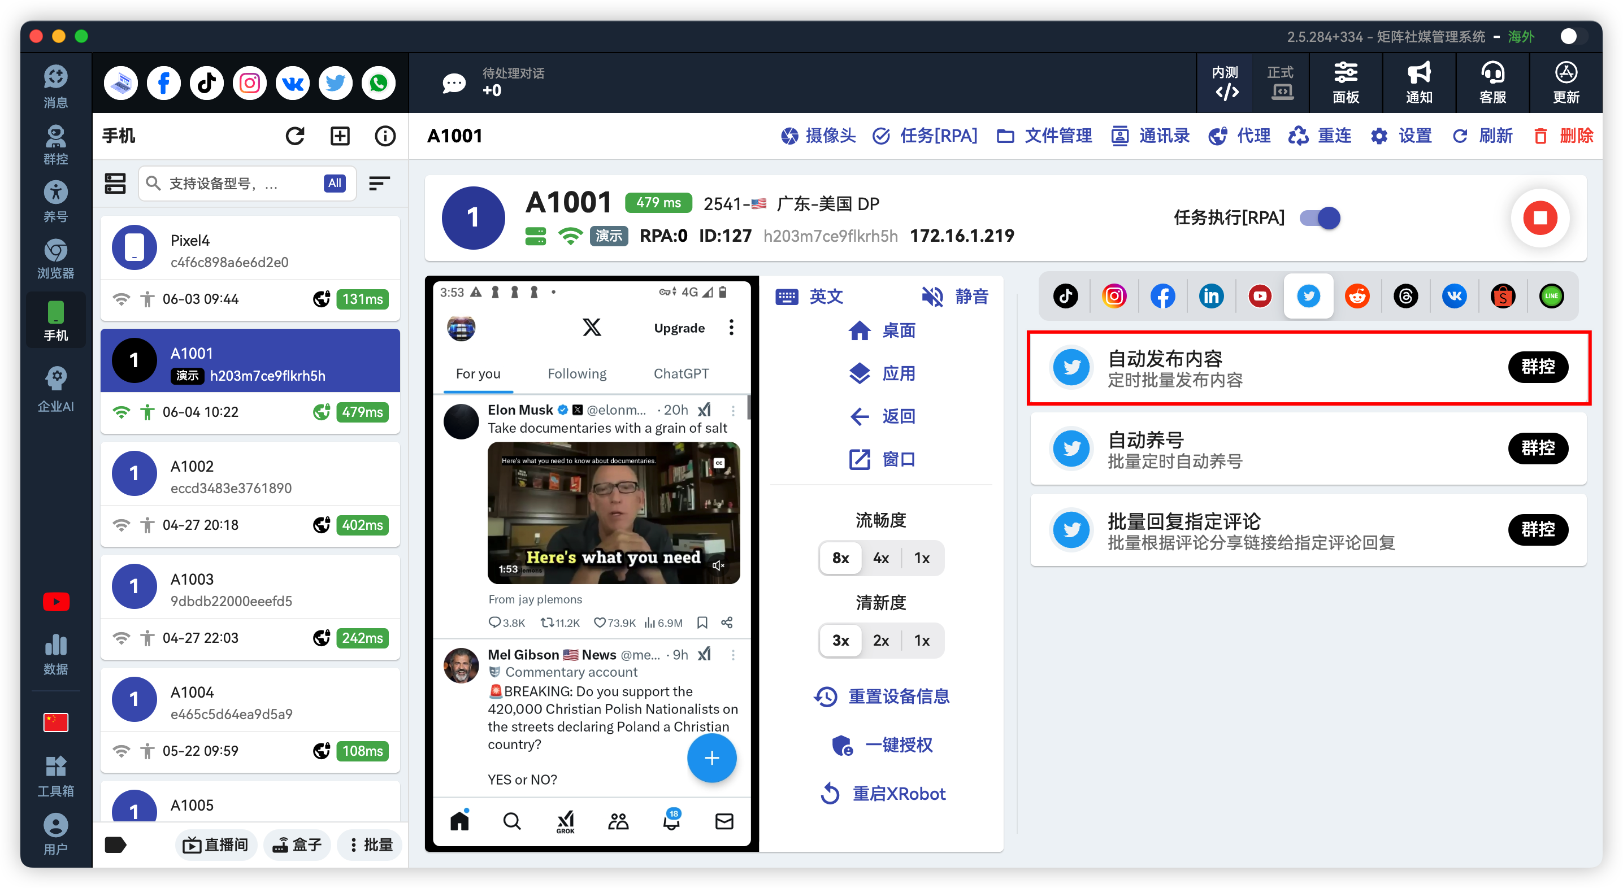Open the sort list icon beside search
Viewport: 1623px width, 888px height.
tap(379, 182)
